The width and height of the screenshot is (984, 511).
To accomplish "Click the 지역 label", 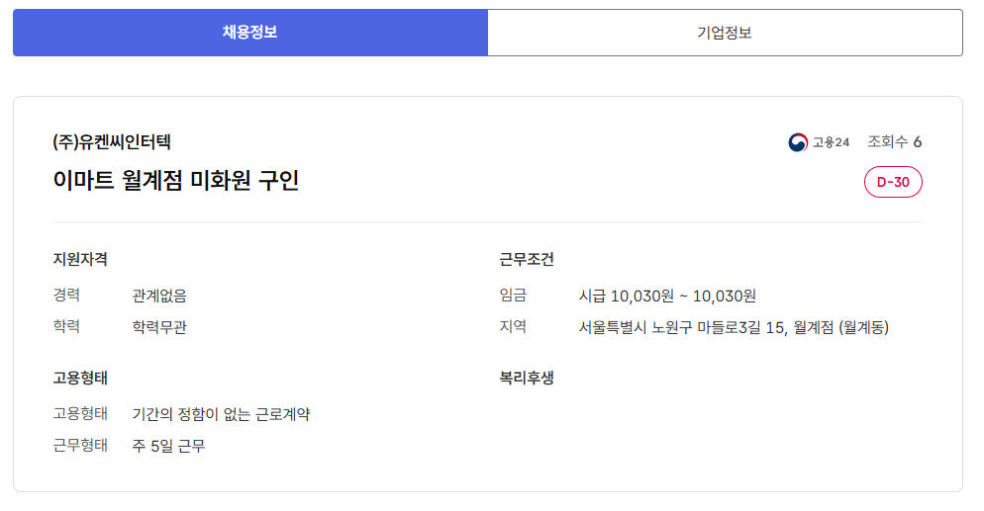I will (514, 327).
